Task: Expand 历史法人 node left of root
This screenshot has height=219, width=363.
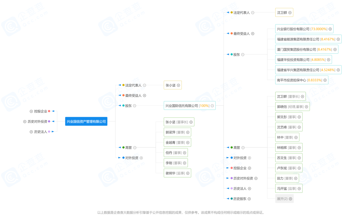Action: coord(31,132)
